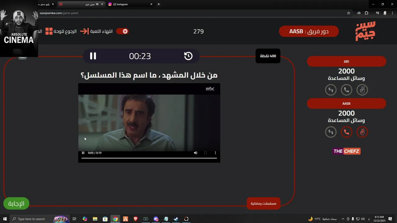Use AASB team's hand gesture lifeline
This screenshot has width=397, height=223.
click(362, 132)
